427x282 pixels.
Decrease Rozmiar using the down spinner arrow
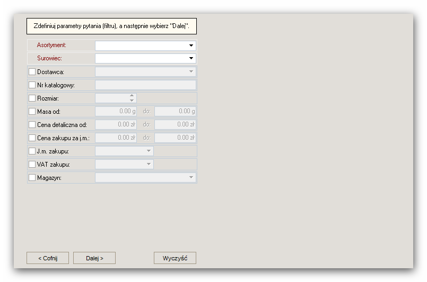(x=132, y=101)
